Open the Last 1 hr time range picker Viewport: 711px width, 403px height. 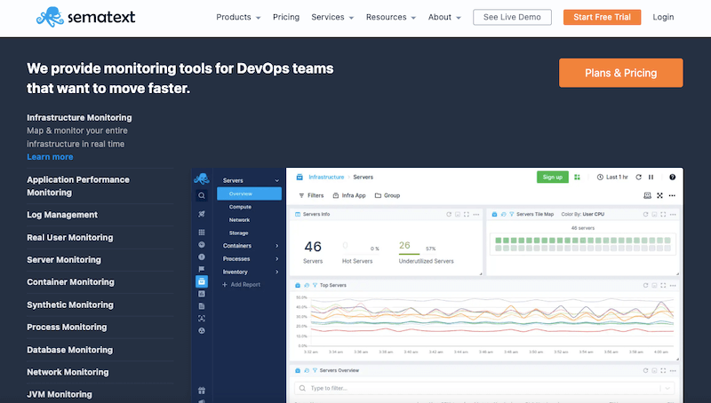[612, 177]
